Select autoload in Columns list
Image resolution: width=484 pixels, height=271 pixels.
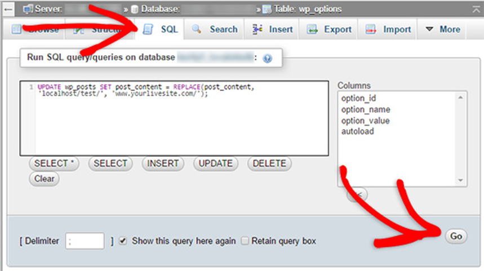(358, 131)
